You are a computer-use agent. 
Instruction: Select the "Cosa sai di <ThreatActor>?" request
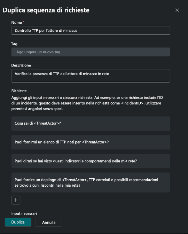(x=91, y=124)
